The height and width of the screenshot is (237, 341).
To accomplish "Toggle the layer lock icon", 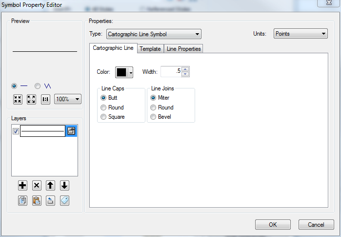I will pyautogui.click(x=71, y=131).
